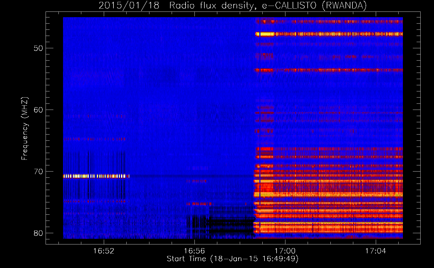Click the bright yellow band near 71 MHz

point(96,176)
